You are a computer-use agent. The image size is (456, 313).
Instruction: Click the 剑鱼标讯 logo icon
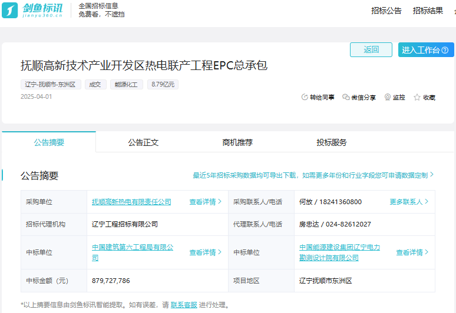(10, 10)
